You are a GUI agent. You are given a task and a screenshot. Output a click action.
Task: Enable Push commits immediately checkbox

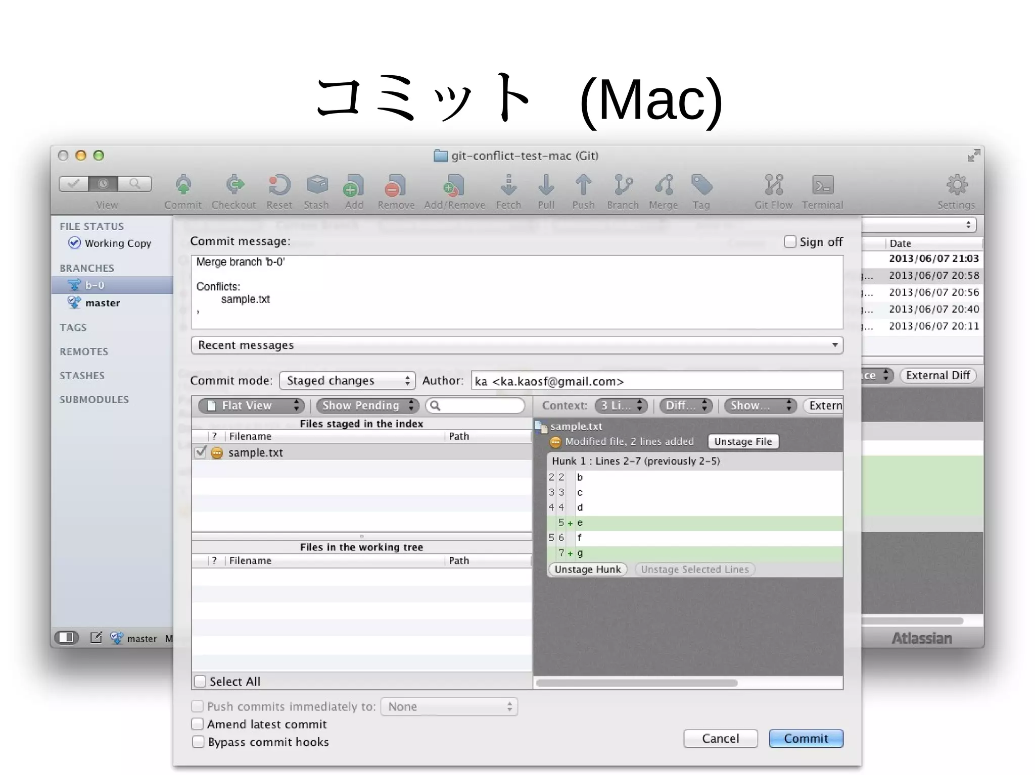pyautogui.click(x=197, y=706)
